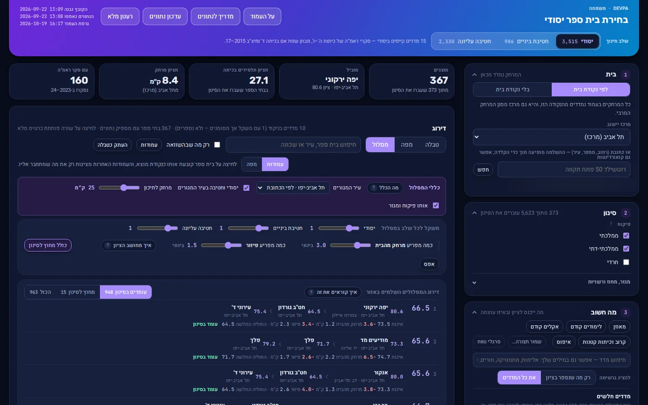Open the תל אביב-יפו · לפי הכתובת dropdown
Image resolution: width=648 pixels, height=405 pixels.
pos(293,187)
